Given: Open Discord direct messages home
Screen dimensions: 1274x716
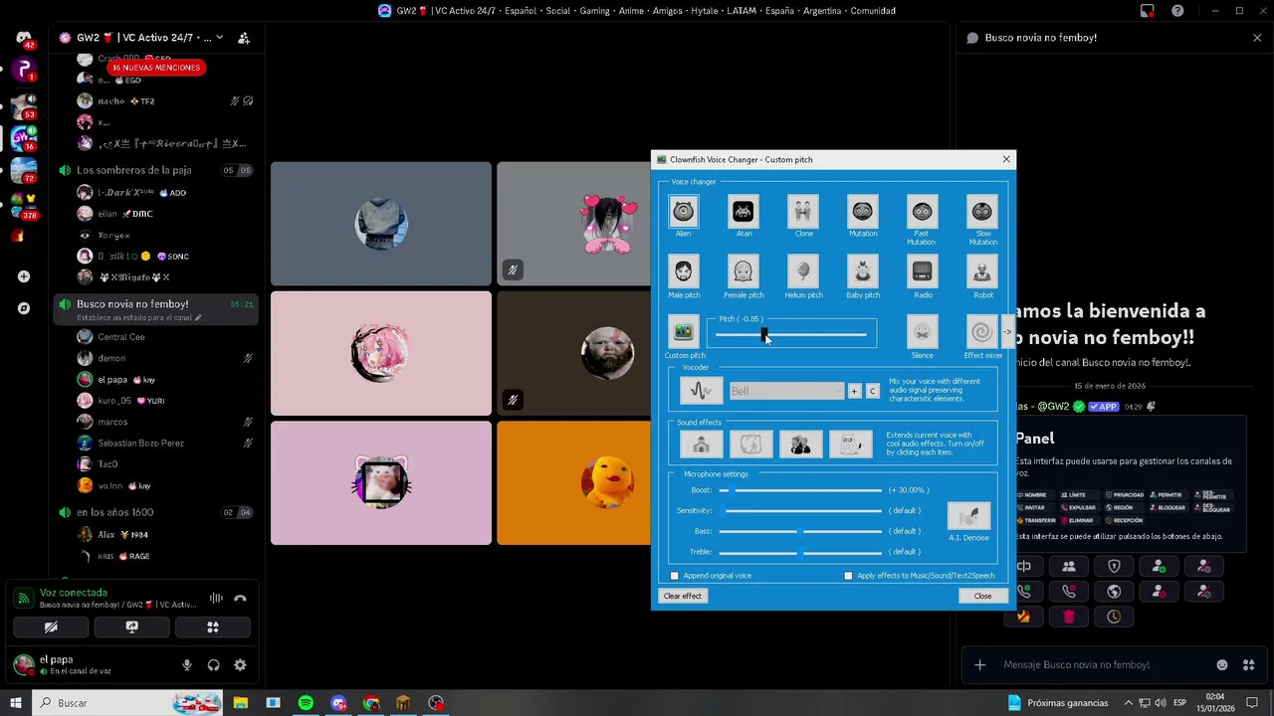Looking at the screenshot, I should 24,39.
